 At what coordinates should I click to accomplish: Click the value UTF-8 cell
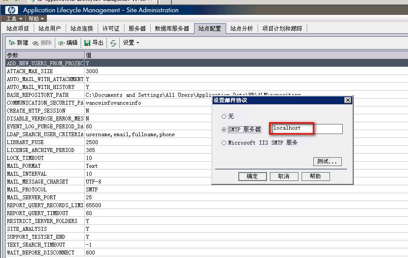(x=93, y=181)
